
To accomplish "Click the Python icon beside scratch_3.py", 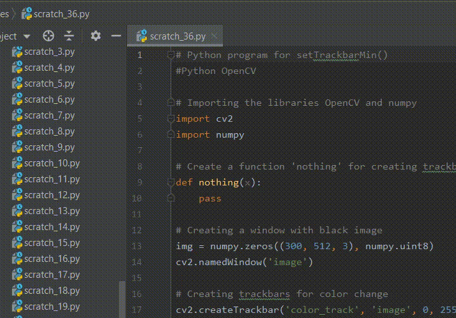I will pos(17,52).
